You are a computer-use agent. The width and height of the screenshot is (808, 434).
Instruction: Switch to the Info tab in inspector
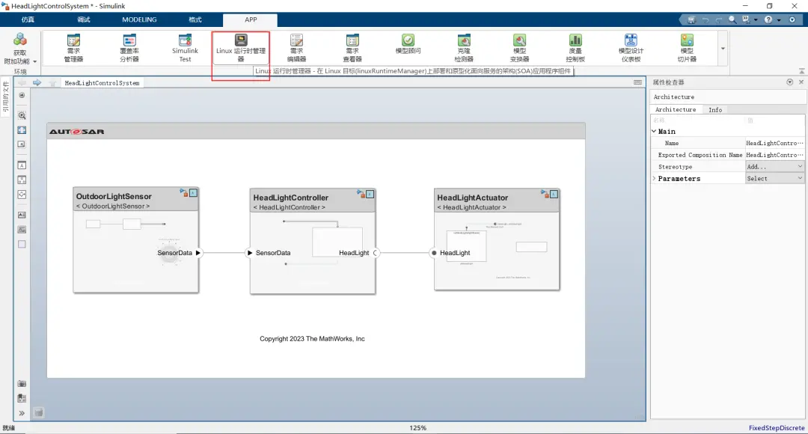(715, 110)
